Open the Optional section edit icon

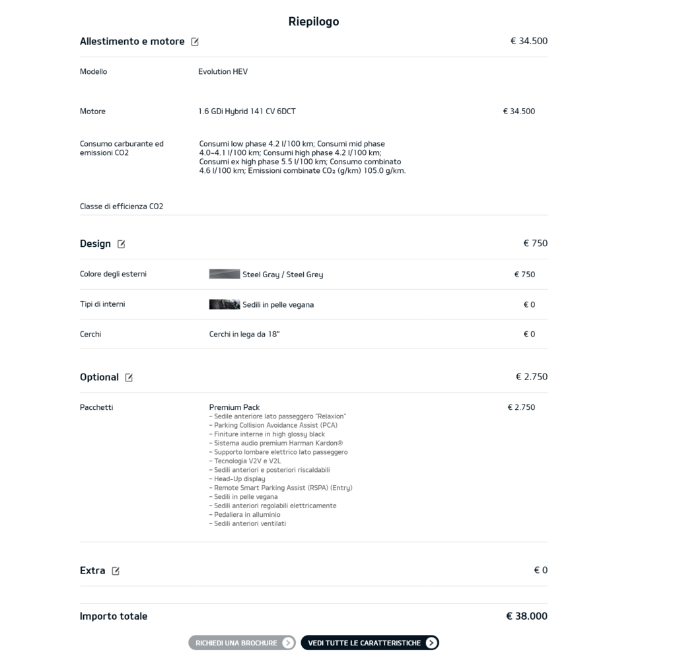[x=129, y=378]
